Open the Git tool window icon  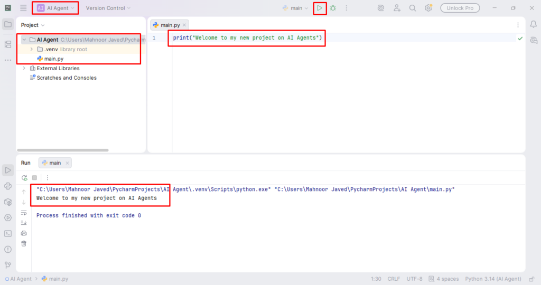pyautogui.click(x=7, y=264)
